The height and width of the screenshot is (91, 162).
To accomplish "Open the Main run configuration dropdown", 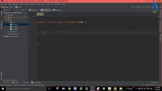I will [x=139, y=7].
